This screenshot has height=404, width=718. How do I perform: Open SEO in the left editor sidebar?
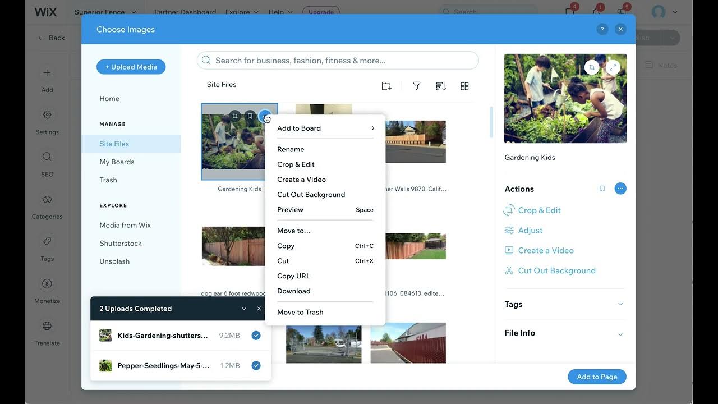coord(47,164)
